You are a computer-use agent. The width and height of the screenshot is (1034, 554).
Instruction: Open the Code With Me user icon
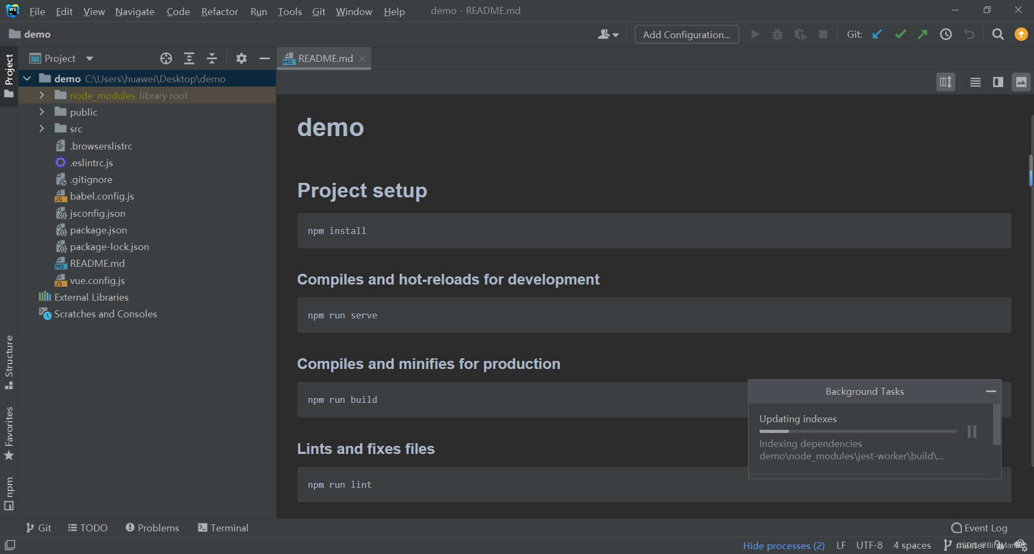pos(608,34)
